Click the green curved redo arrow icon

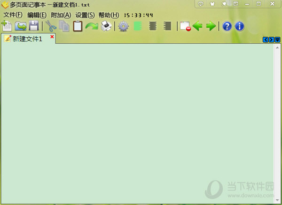point(92,26)
